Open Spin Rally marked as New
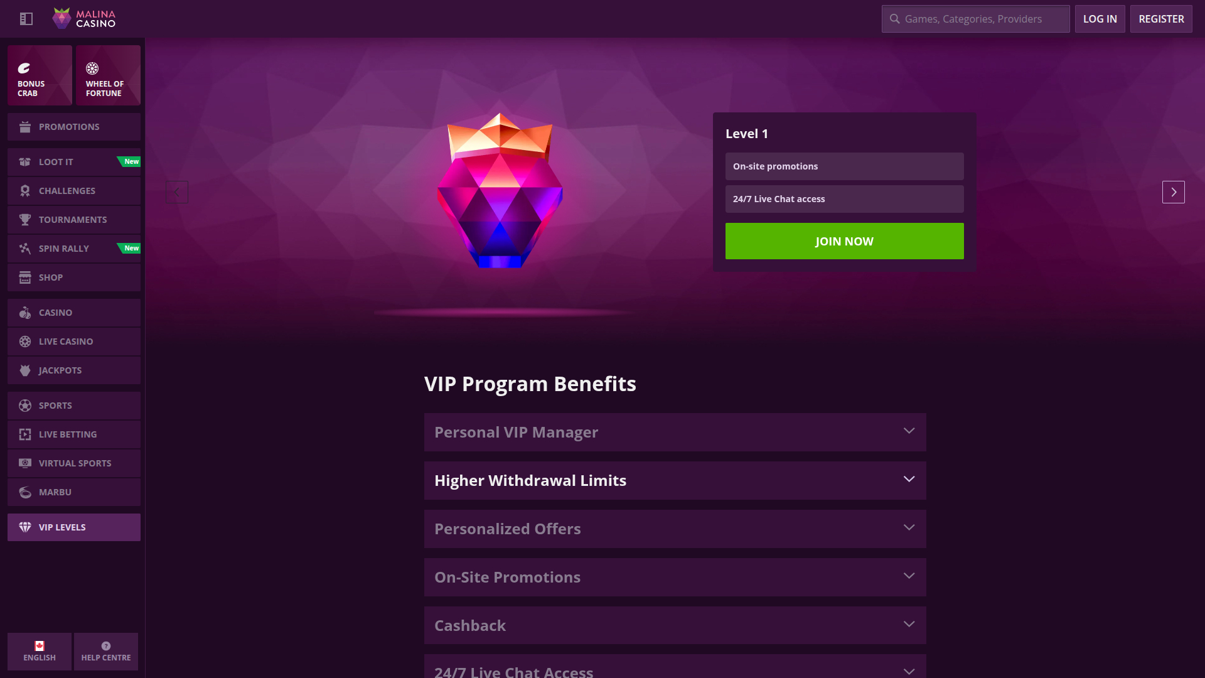The width and height of the screenshot is (1205, 678). click(x=63, y=248)
